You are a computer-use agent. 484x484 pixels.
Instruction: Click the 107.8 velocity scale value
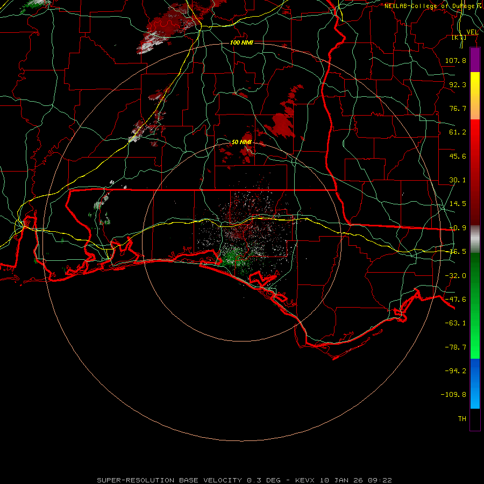[x=455, y=60]
